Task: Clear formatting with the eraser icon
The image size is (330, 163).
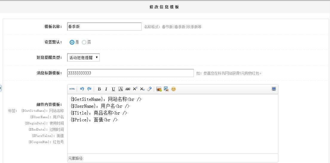Action: pyautogui.click(x=149, y=89)
